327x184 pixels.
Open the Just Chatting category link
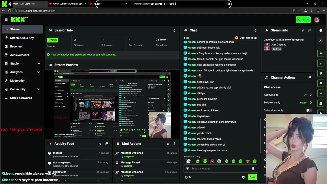click(279, 44)
